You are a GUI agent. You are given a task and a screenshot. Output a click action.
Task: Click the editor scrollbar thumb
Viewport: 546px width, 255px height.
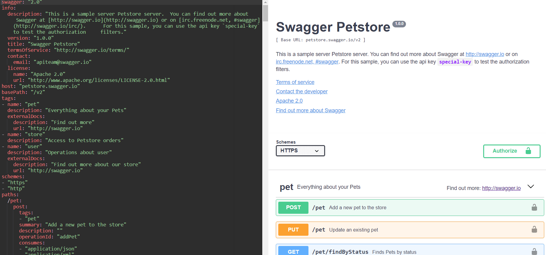[x=265, y=13]
